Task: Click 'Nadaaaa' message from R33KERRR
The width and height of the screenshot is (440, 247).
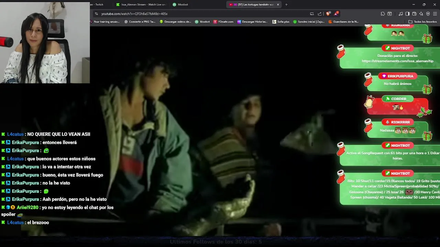Action: pyautogui.click(x=398, y=130)
